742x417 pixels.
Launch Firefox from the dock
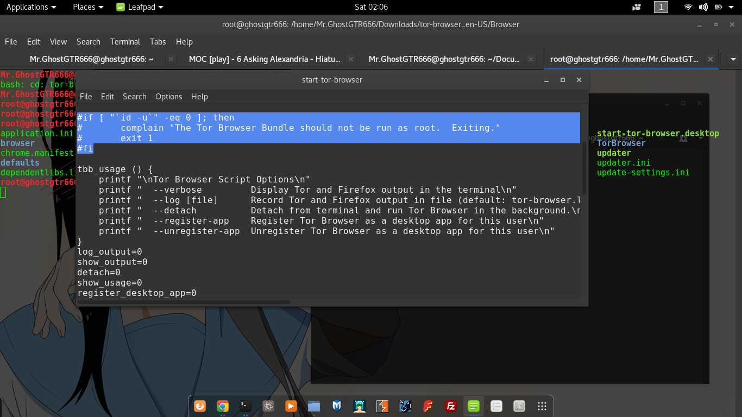click(200, 406)
